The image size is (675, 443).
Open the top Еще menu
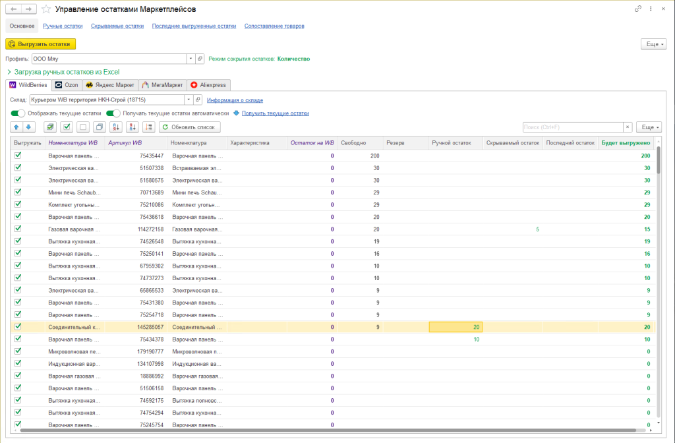tap(653, 44)
